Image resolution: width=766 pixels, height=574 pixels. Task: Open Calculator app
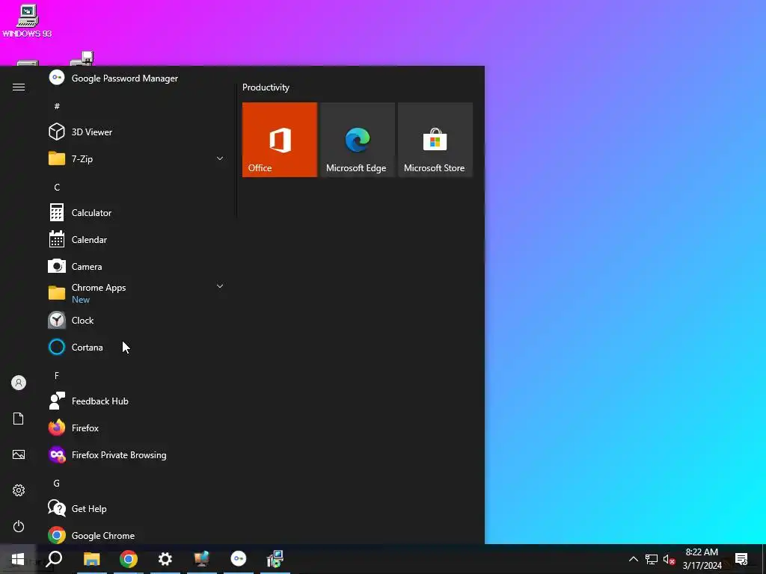tap(137, 213)
